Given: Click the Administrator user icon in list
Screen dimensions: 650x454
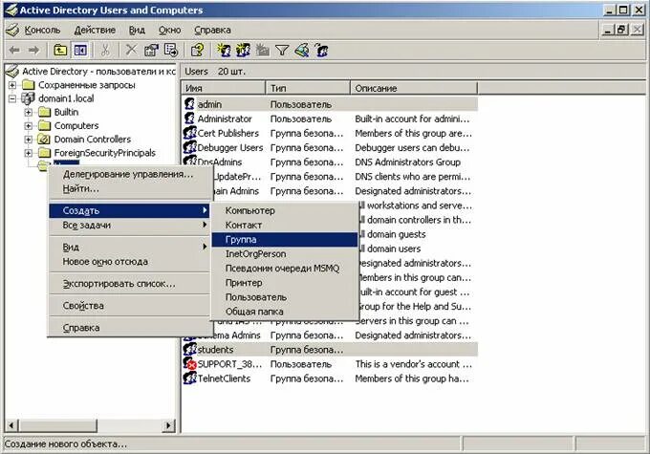Looking at the screenshot, I should pos(189,119).
